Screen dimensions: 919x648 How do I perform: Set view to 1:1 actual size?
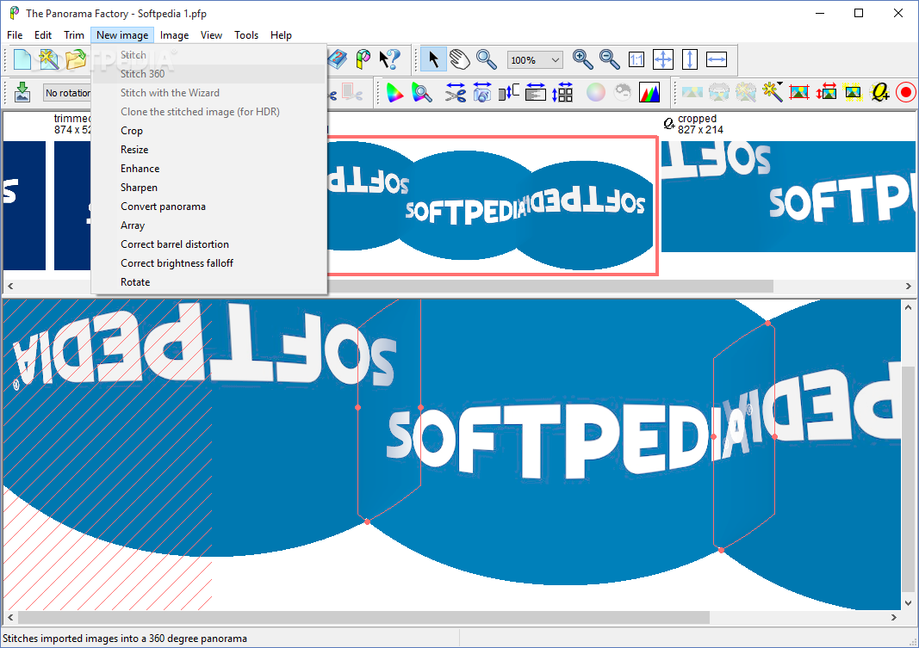(636, 59)
